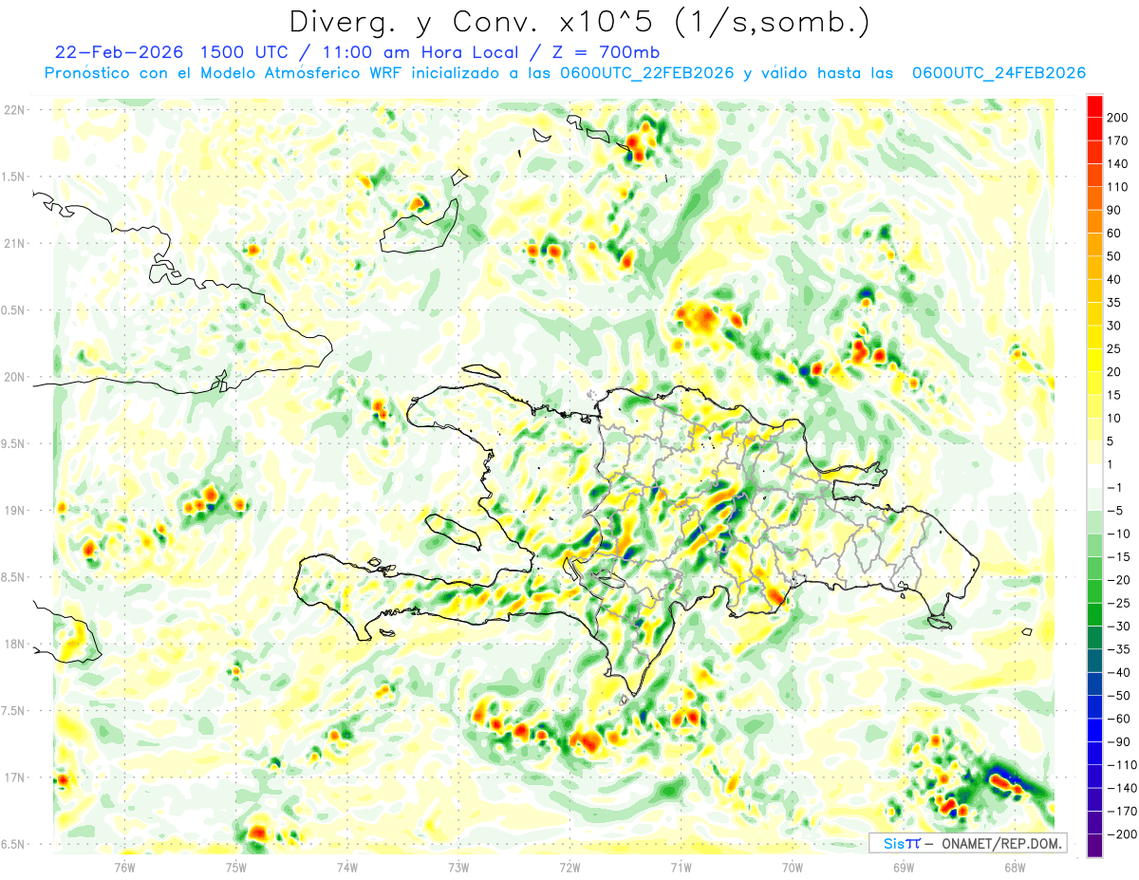1139x880 pixels.
Task: Click the '68W' longitude label
Action: (x=1015, y=867)
